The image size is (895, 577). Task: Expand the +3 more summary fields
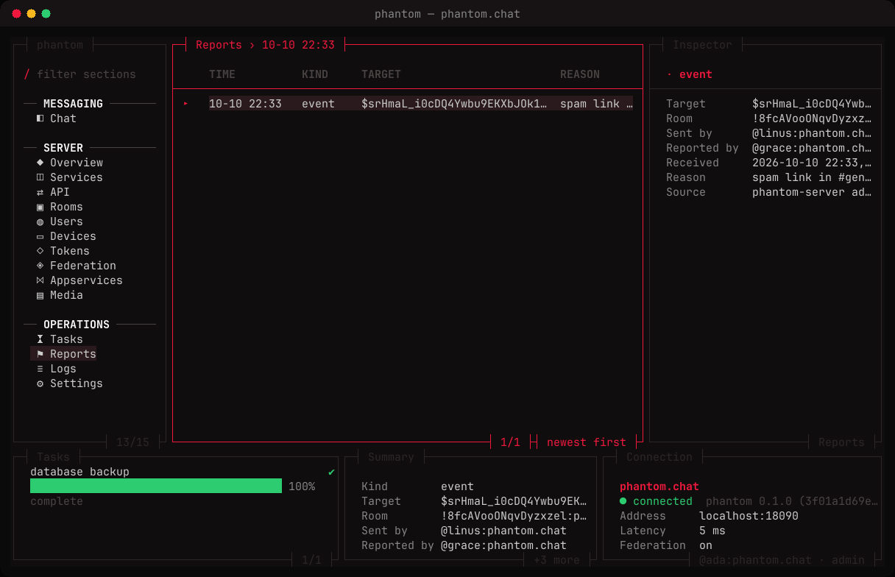(556, 560)
